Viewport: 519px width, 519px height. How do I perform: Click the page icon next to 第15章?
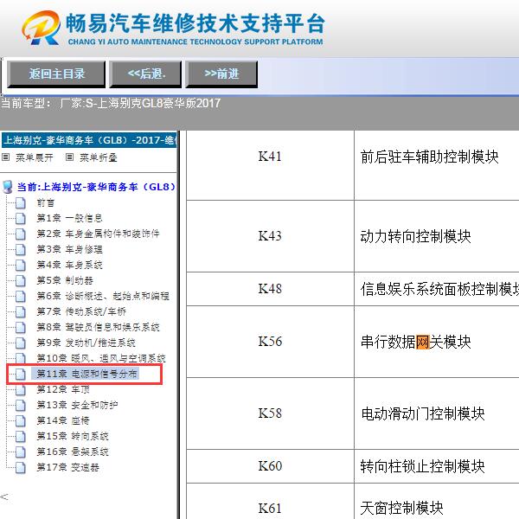[x=21, y=436]
